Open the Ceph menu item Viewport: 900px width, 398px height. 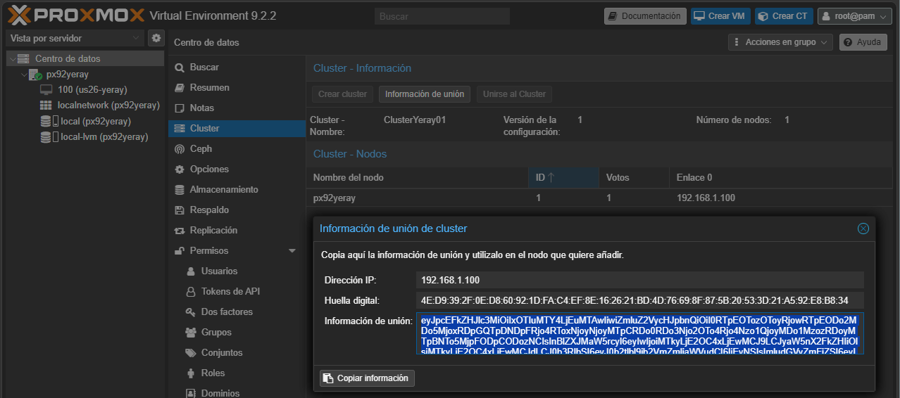pyautogui.click(x=237, y=149)
